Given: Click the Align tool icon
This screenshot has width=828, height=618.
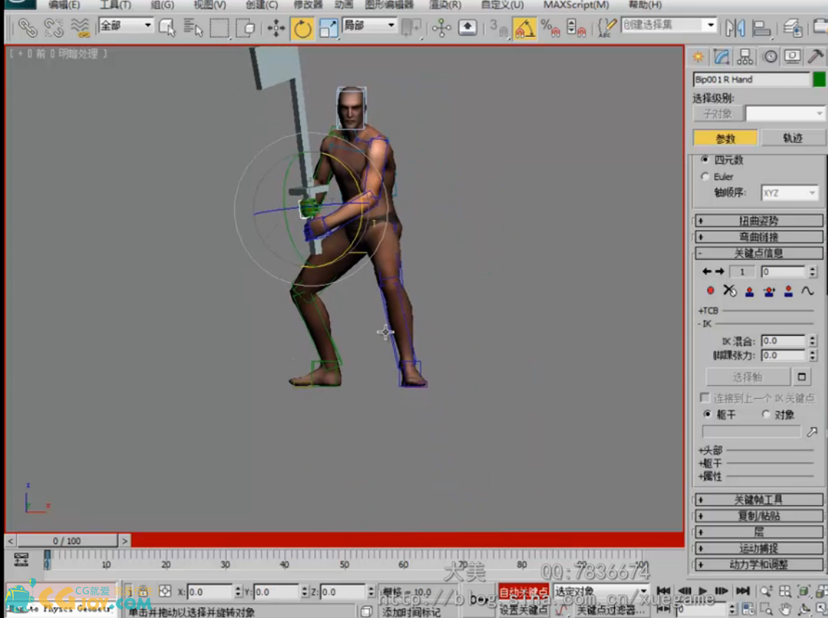Looking at the screenshot, I should (761, 27).
